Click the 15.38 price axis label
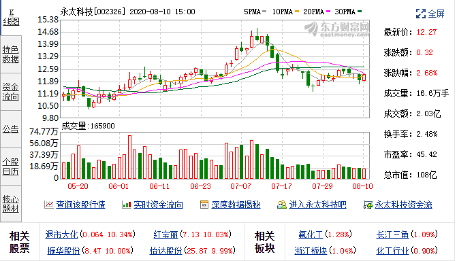457x261 pixels. (x=48, y=20)
